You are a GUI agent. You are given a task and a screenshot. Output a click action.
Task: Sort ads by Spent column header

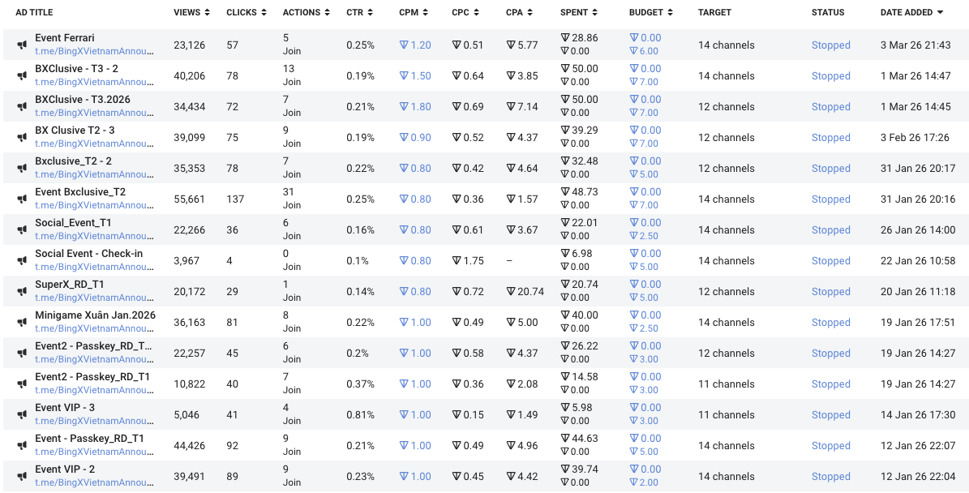coord(579,12)
